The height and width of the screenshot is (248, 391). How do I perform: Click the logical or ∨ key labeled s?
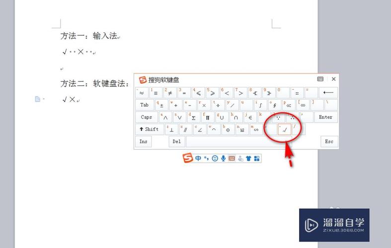point(179,117)
